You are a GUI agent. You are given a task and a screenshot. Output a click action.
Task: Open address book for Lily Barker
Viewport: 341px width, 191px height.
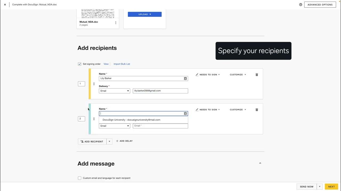click(185, 79)
